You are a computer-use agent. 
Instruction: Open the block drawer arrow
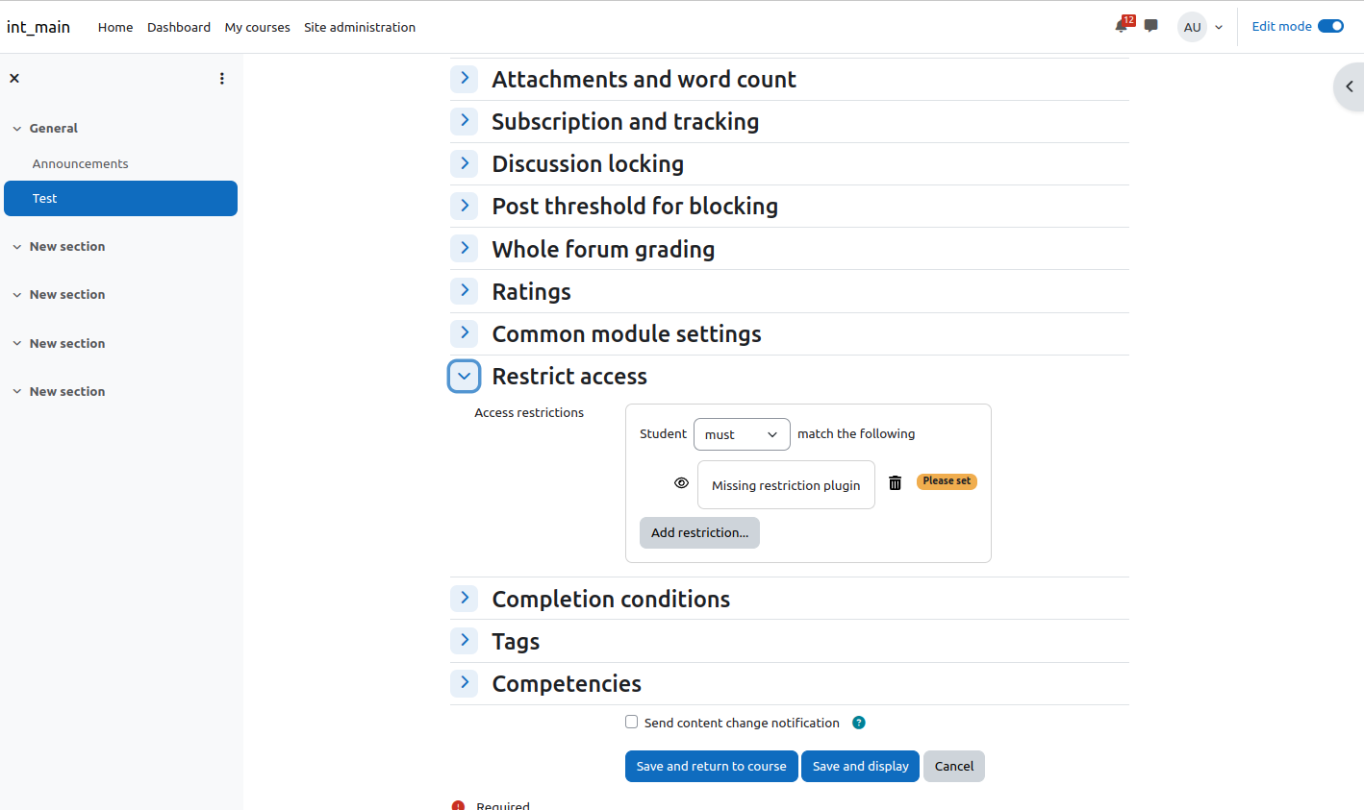click(x=1350, y=86)
